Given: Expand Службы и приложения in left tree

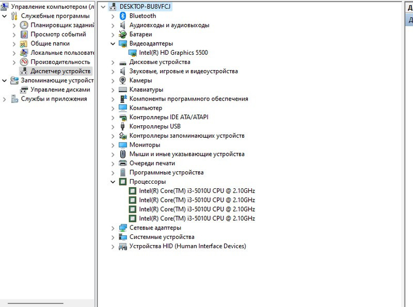Looking at the screenshot, I should point(4,99).
